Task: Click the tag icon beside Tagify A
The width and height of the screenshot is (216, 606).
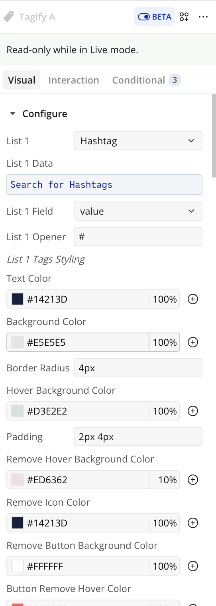Action: pos(8,17)
